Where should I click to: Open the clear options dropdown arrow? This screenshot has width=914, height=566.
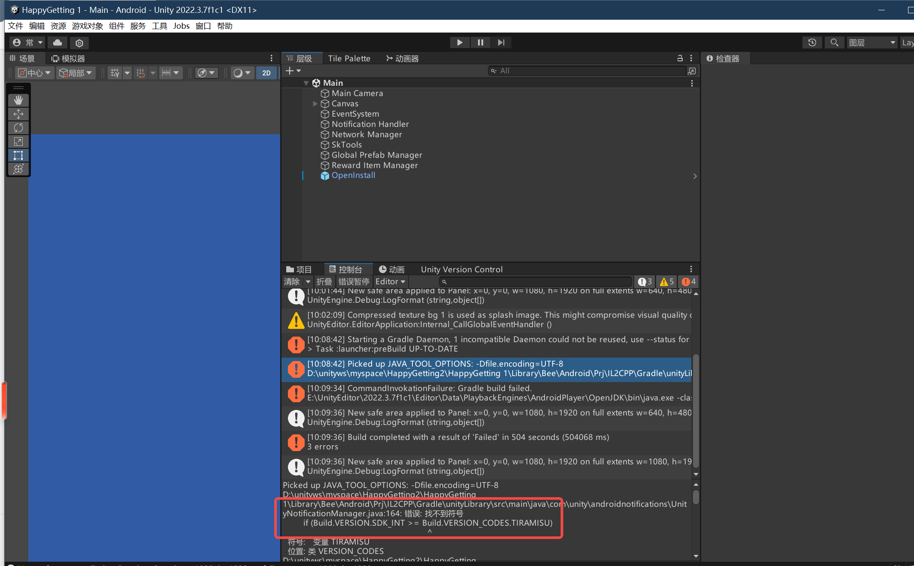coord(308,282)
